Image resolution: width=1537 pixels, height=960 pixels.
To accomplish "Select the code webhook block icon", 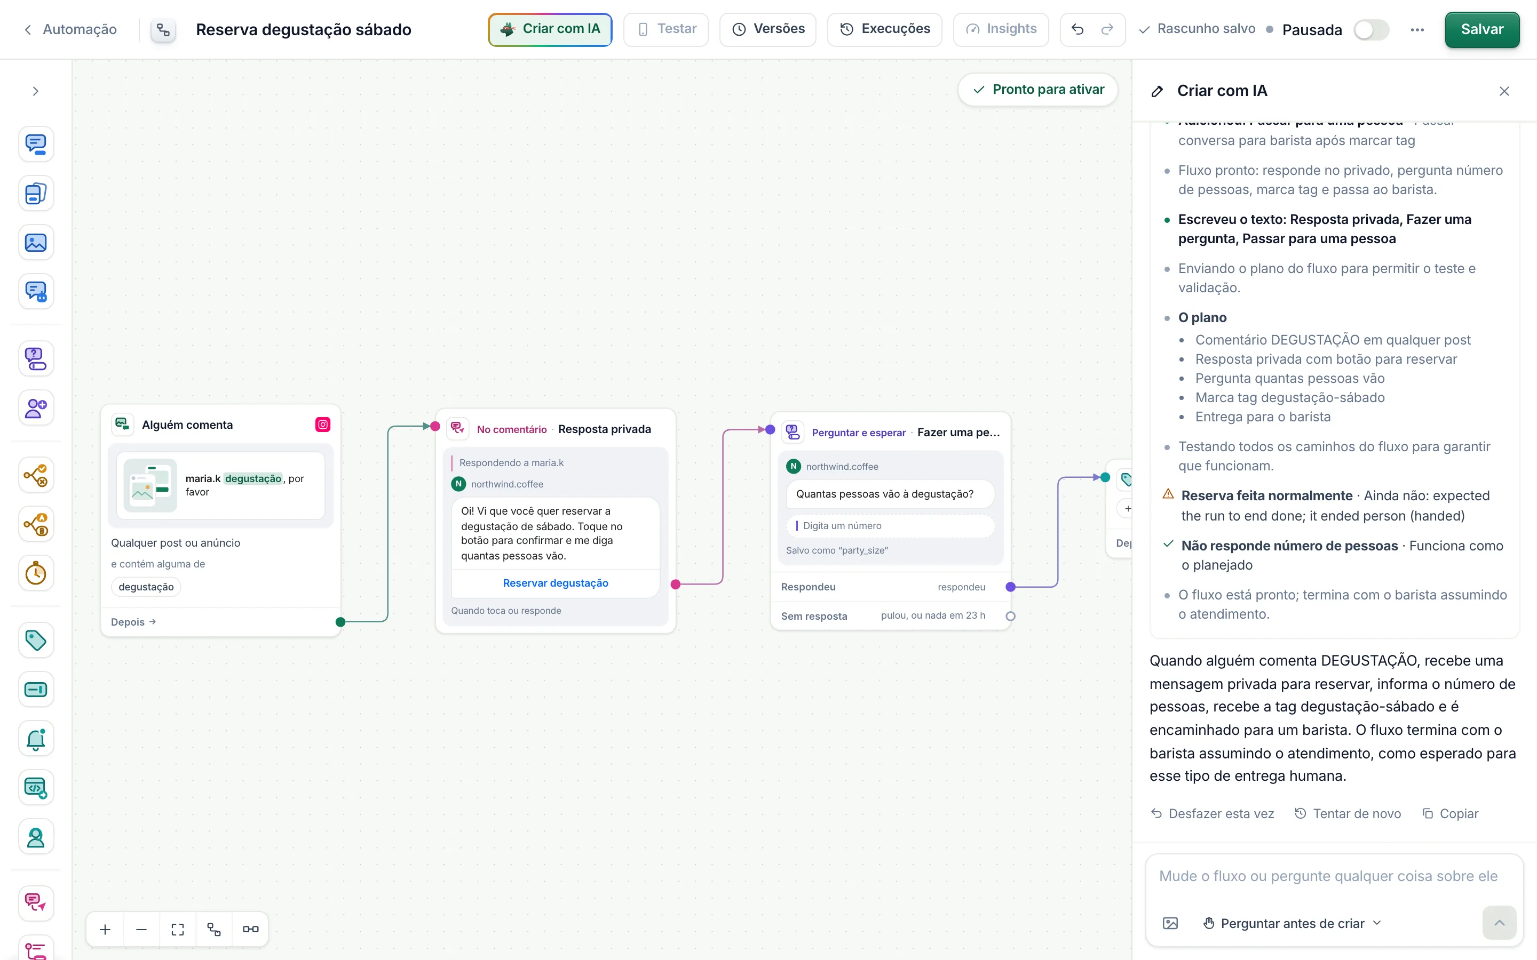I will (x=36, y=788).
